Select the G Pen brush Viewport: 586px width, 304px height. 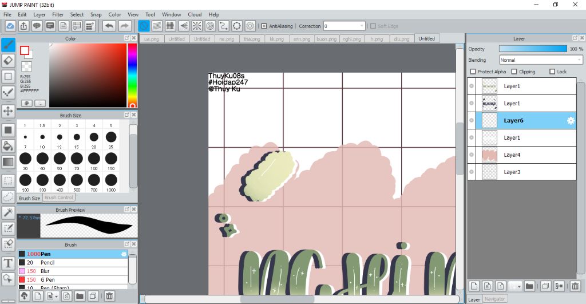[x=73, y=280]
